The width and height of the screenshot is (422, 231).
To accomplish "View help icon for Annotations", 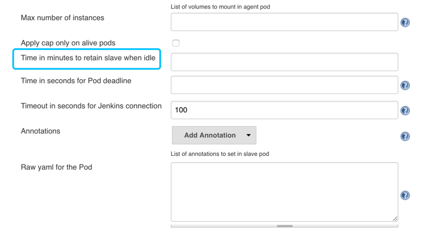I will click(405, 136).
